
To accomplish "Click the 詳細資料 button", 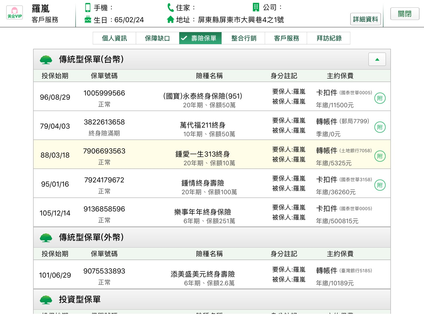I will point(366,19).
